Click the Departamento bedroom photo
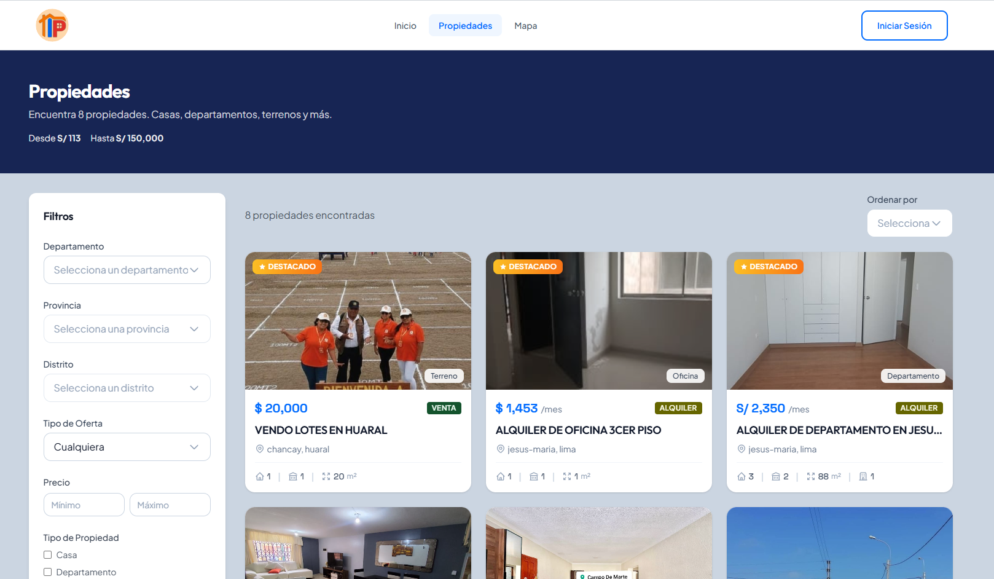The width and height of the screenshot is (994, 579). tap(840, 321)
